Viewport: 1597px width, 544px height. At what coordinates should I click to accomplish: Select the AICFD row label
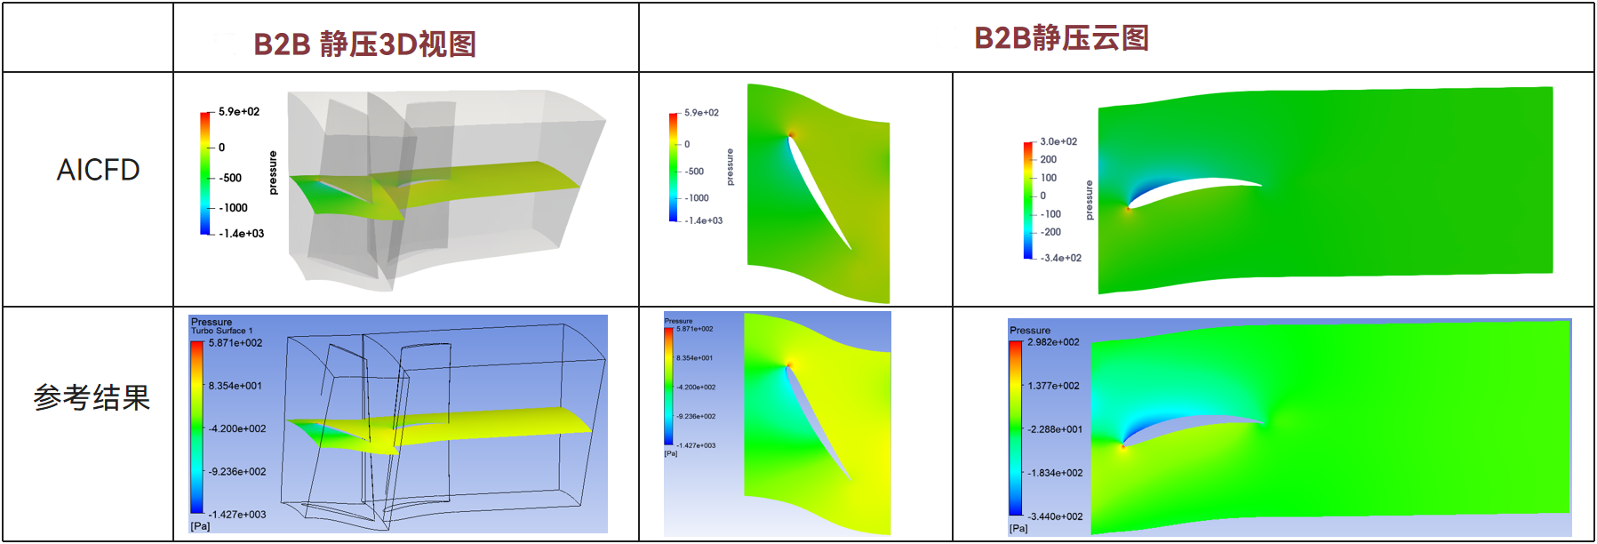click(x=98, y=170)
